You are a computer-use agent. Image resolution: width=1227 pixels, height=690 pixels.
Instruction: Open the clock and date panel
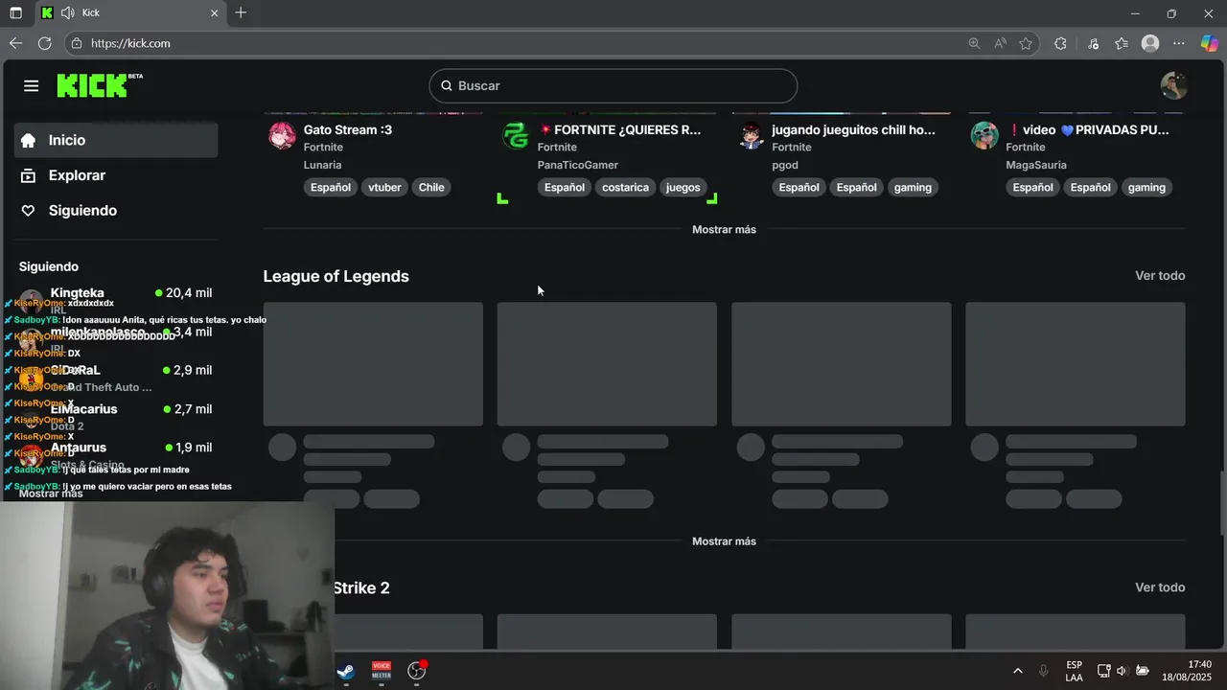(1186, 671)
